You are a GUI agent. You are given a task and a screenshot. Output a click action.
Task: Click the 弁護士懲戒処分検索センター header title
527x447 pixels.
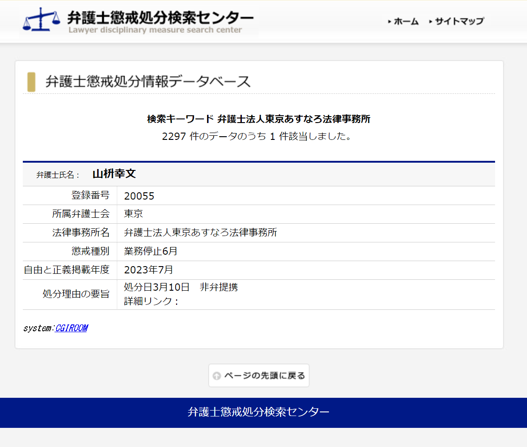click(160, 18)
